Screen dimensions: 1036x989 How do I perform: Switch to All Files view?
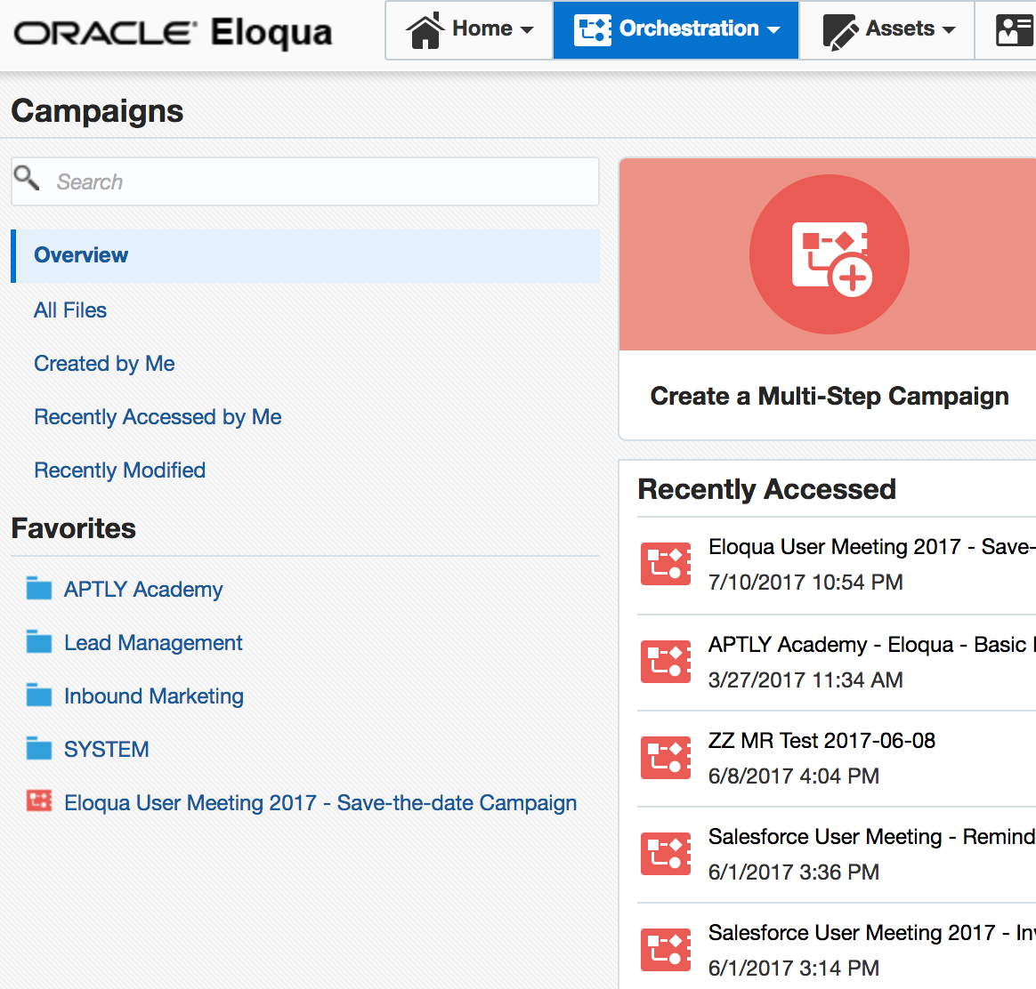pos(70,310)
